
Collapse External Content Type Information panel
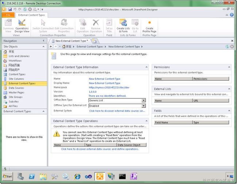click(x=146, y=67)
